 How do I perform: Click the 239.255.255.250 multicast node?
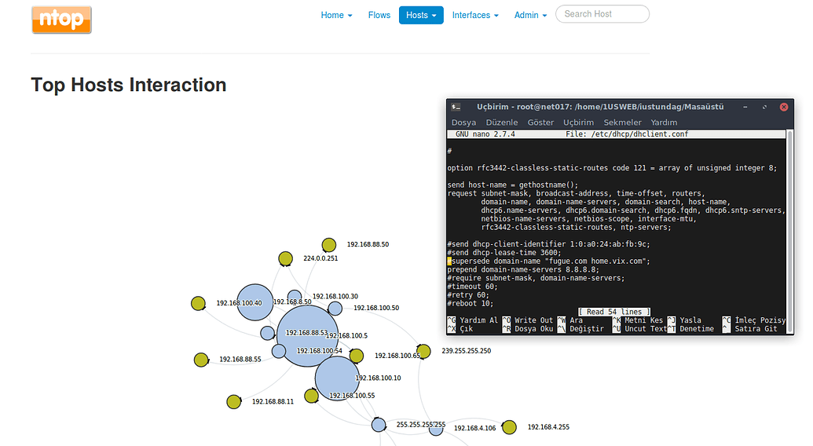click(423, 351)
